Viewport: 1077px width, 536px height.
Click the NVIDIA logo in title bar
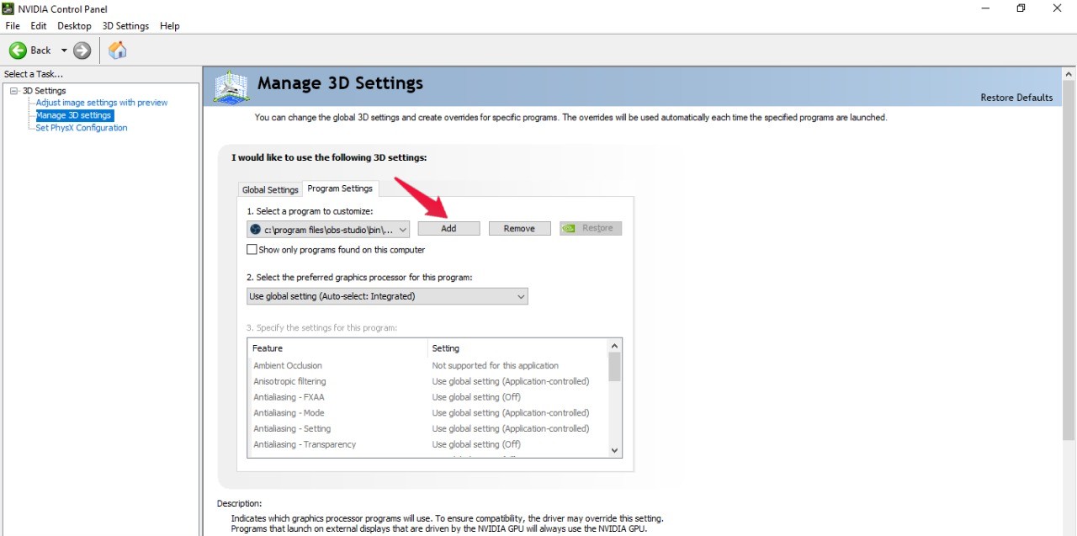[x=8, y=8]
